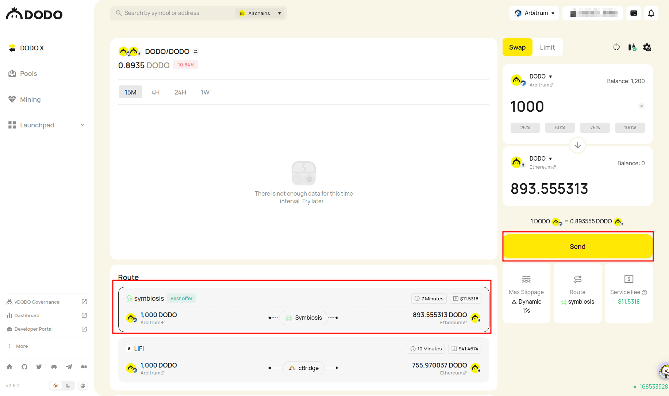This screenshot has height=396, width=669.
Task: Click the search magnifier icon
Action: (x=119, y=13)
